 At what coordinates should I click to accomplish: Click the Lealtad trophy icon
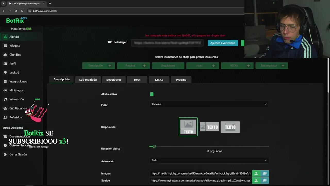(5, 73)
